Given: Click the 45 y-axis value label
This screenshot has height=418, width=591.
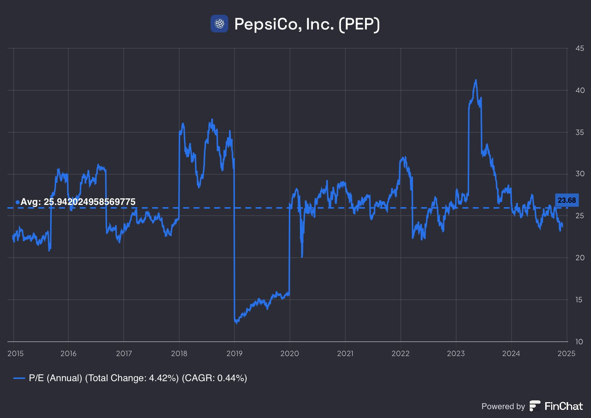Looking at the screenshot, I should pyautogui.click(x=580, y=48).
